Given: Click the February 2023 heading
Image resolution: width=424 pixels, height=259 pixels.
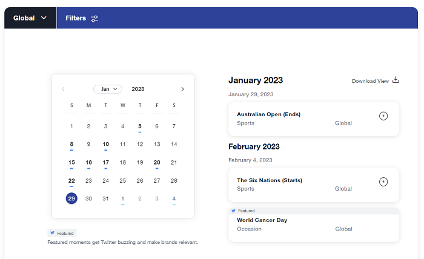Looking at the screenshot, I should tap(254, 146).
